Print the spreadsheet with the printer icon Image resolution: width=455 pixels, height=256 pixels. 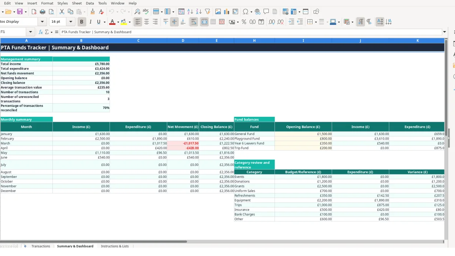[42, 12]
